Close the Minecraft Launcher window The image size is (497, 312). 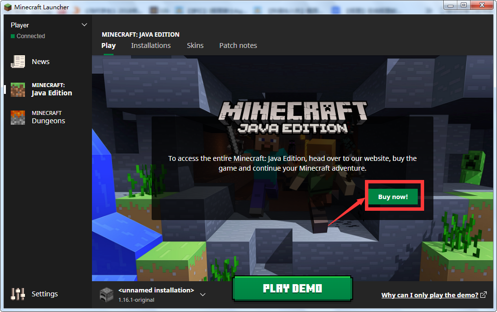482,5
